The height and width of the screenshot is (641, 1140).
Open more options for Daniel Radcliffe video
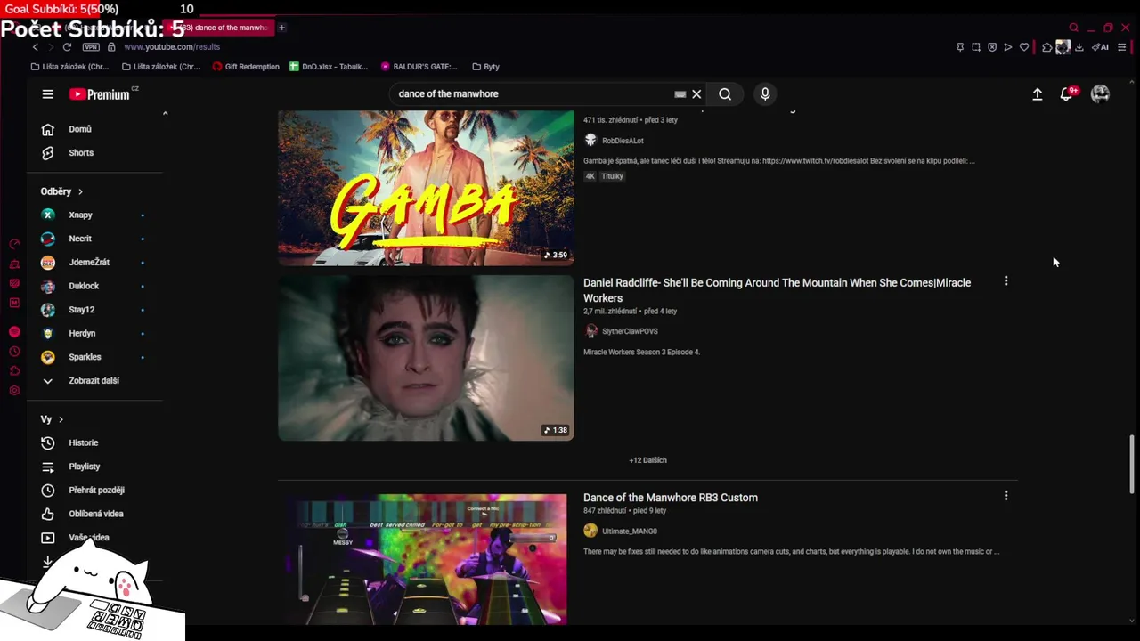[x=1006, y=281]
